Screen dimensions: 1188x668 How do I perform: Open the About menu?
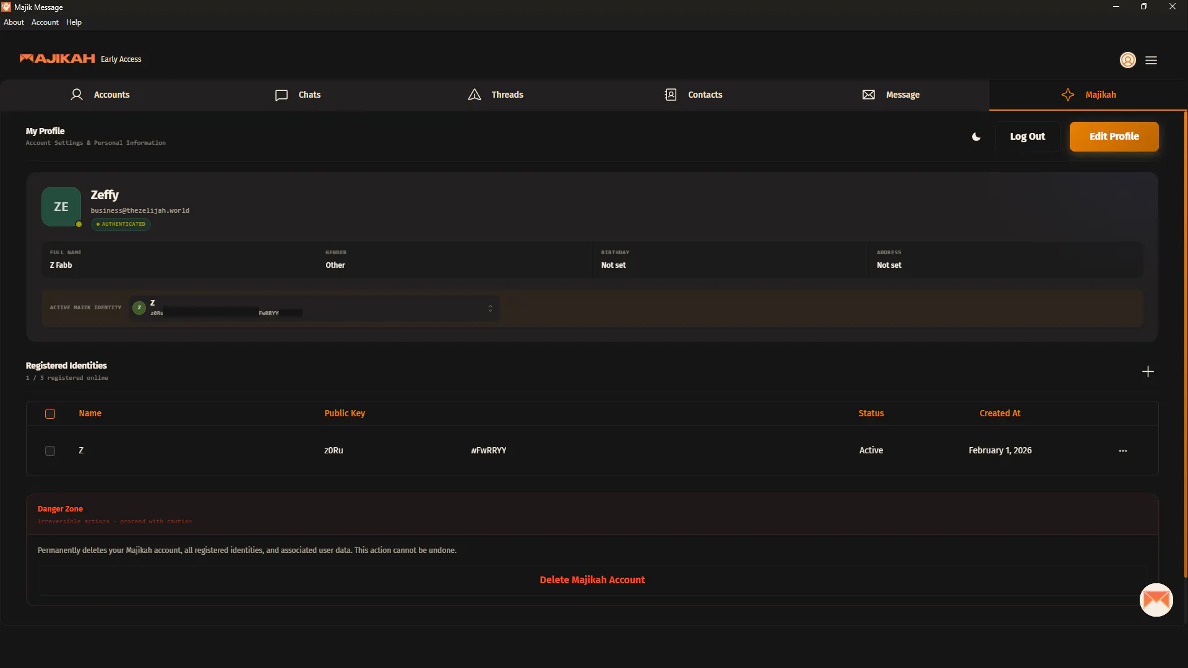tap(14, 22)
